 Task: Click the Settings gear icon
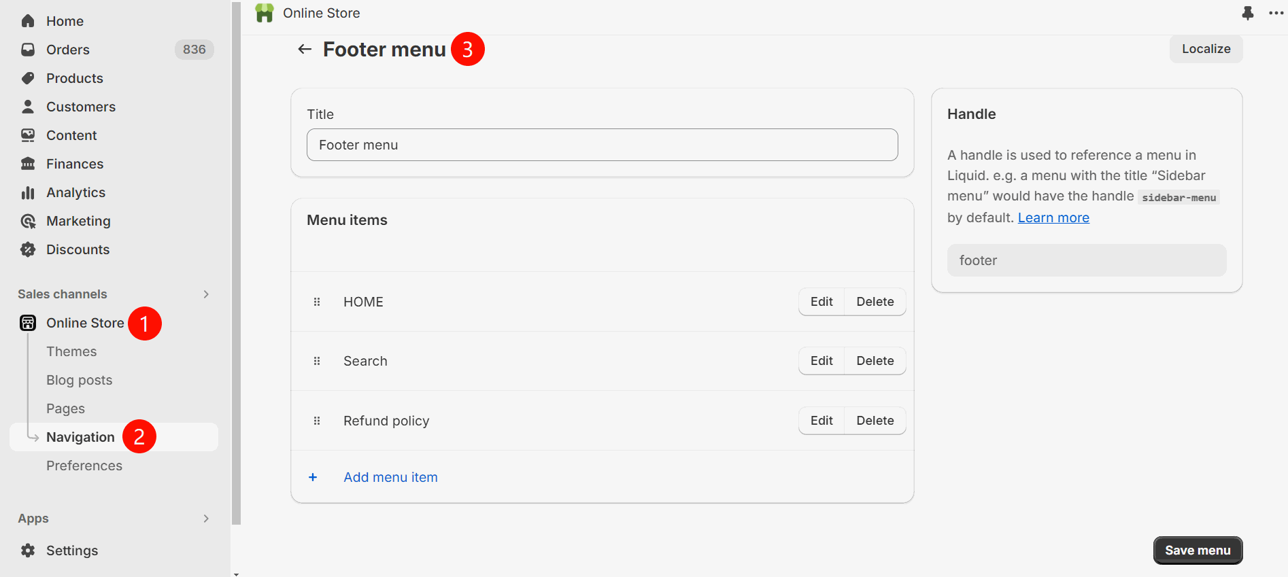pyautogui.click(x=28, y=550)
